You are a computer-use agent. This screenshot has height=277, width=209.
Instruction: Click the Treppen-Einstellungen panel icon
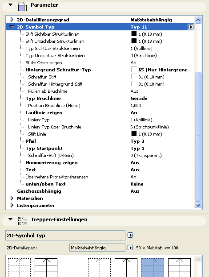tap(23, 221)
